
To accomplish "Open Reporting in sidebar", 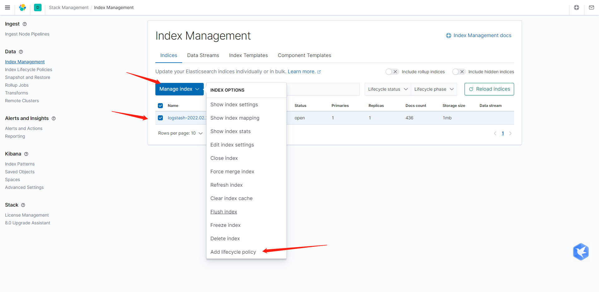I will 15,136.
